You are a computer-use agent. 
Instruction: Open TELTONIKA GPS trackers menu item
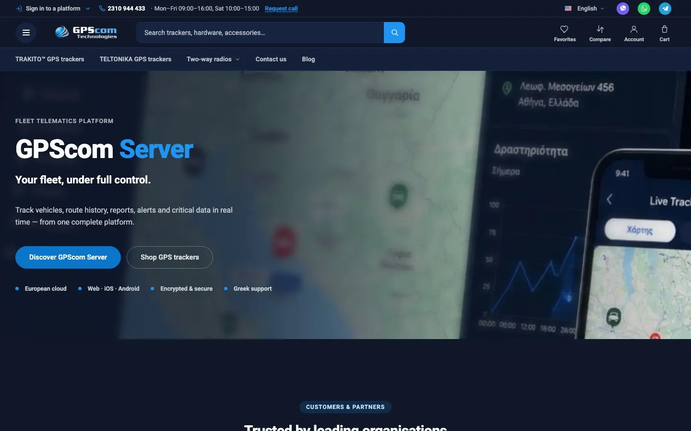tap(135, 59)
